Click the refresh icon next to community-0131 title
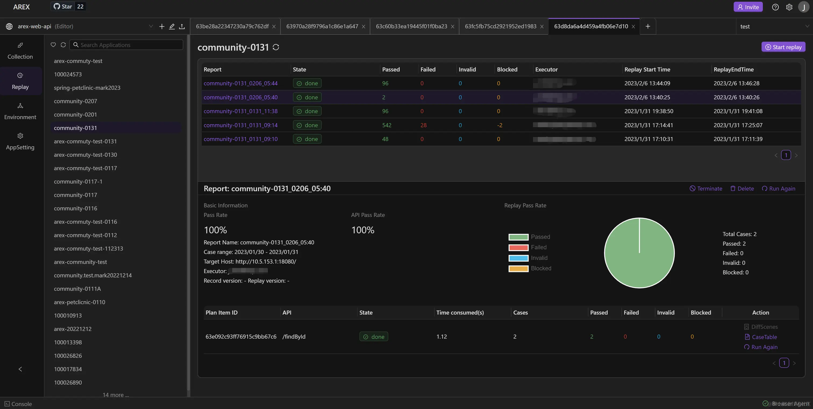Screen dimensions: 813x409 pos(276,47)
